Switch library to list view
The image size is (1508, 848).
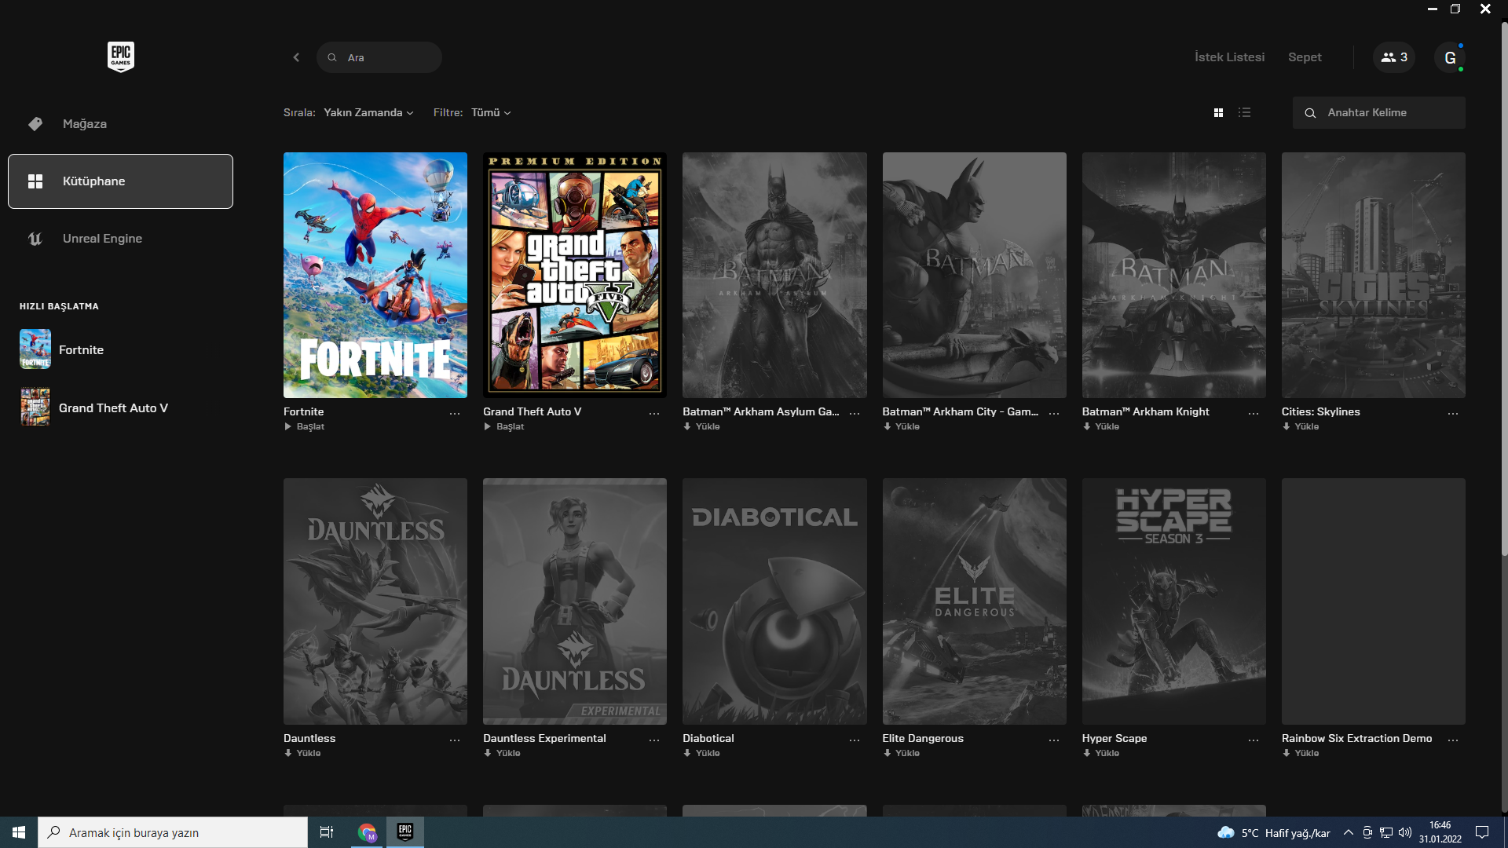(1244, 113)
